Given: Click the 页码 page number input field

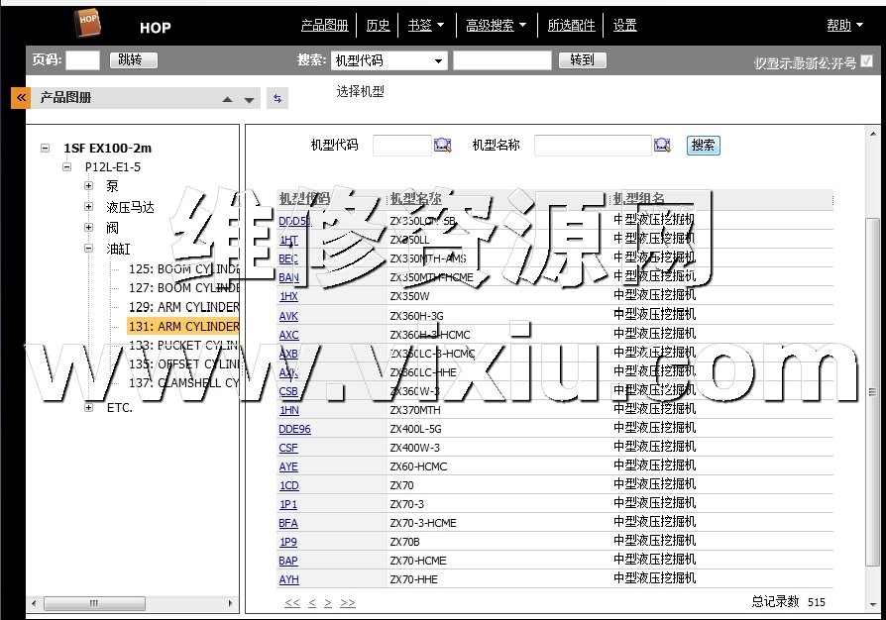Looking at the screenshot, I should click(82, 60).
